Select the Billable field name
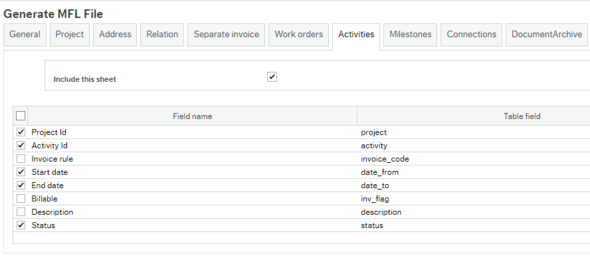This screenshot has height=260, width=590. 45,199
